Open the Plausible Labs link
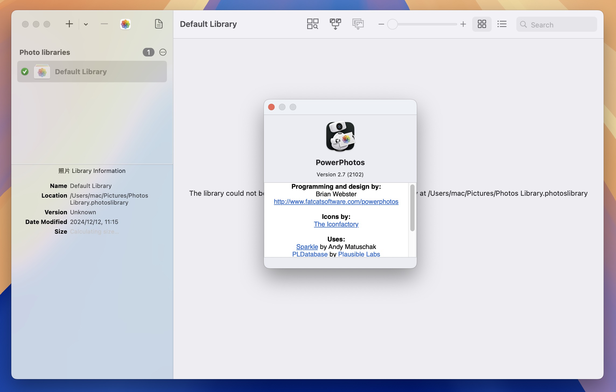This screenshot has height=392, width=616. [x=359, y=254]
